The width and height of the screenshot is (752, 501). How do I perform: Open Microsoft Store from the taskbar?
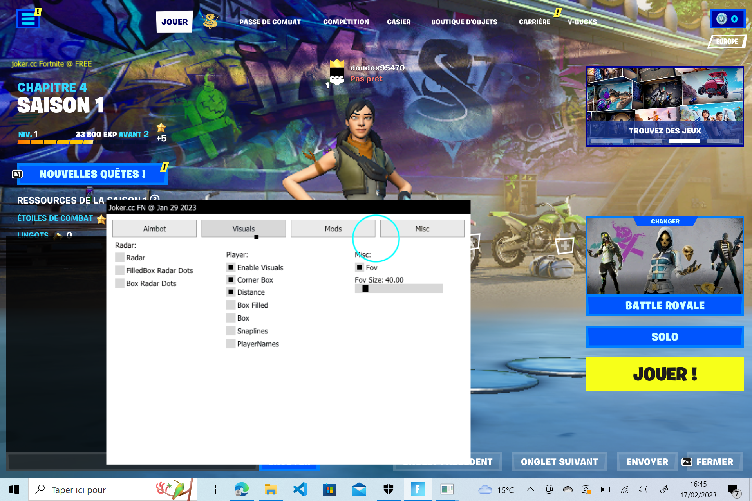point(329,489)
